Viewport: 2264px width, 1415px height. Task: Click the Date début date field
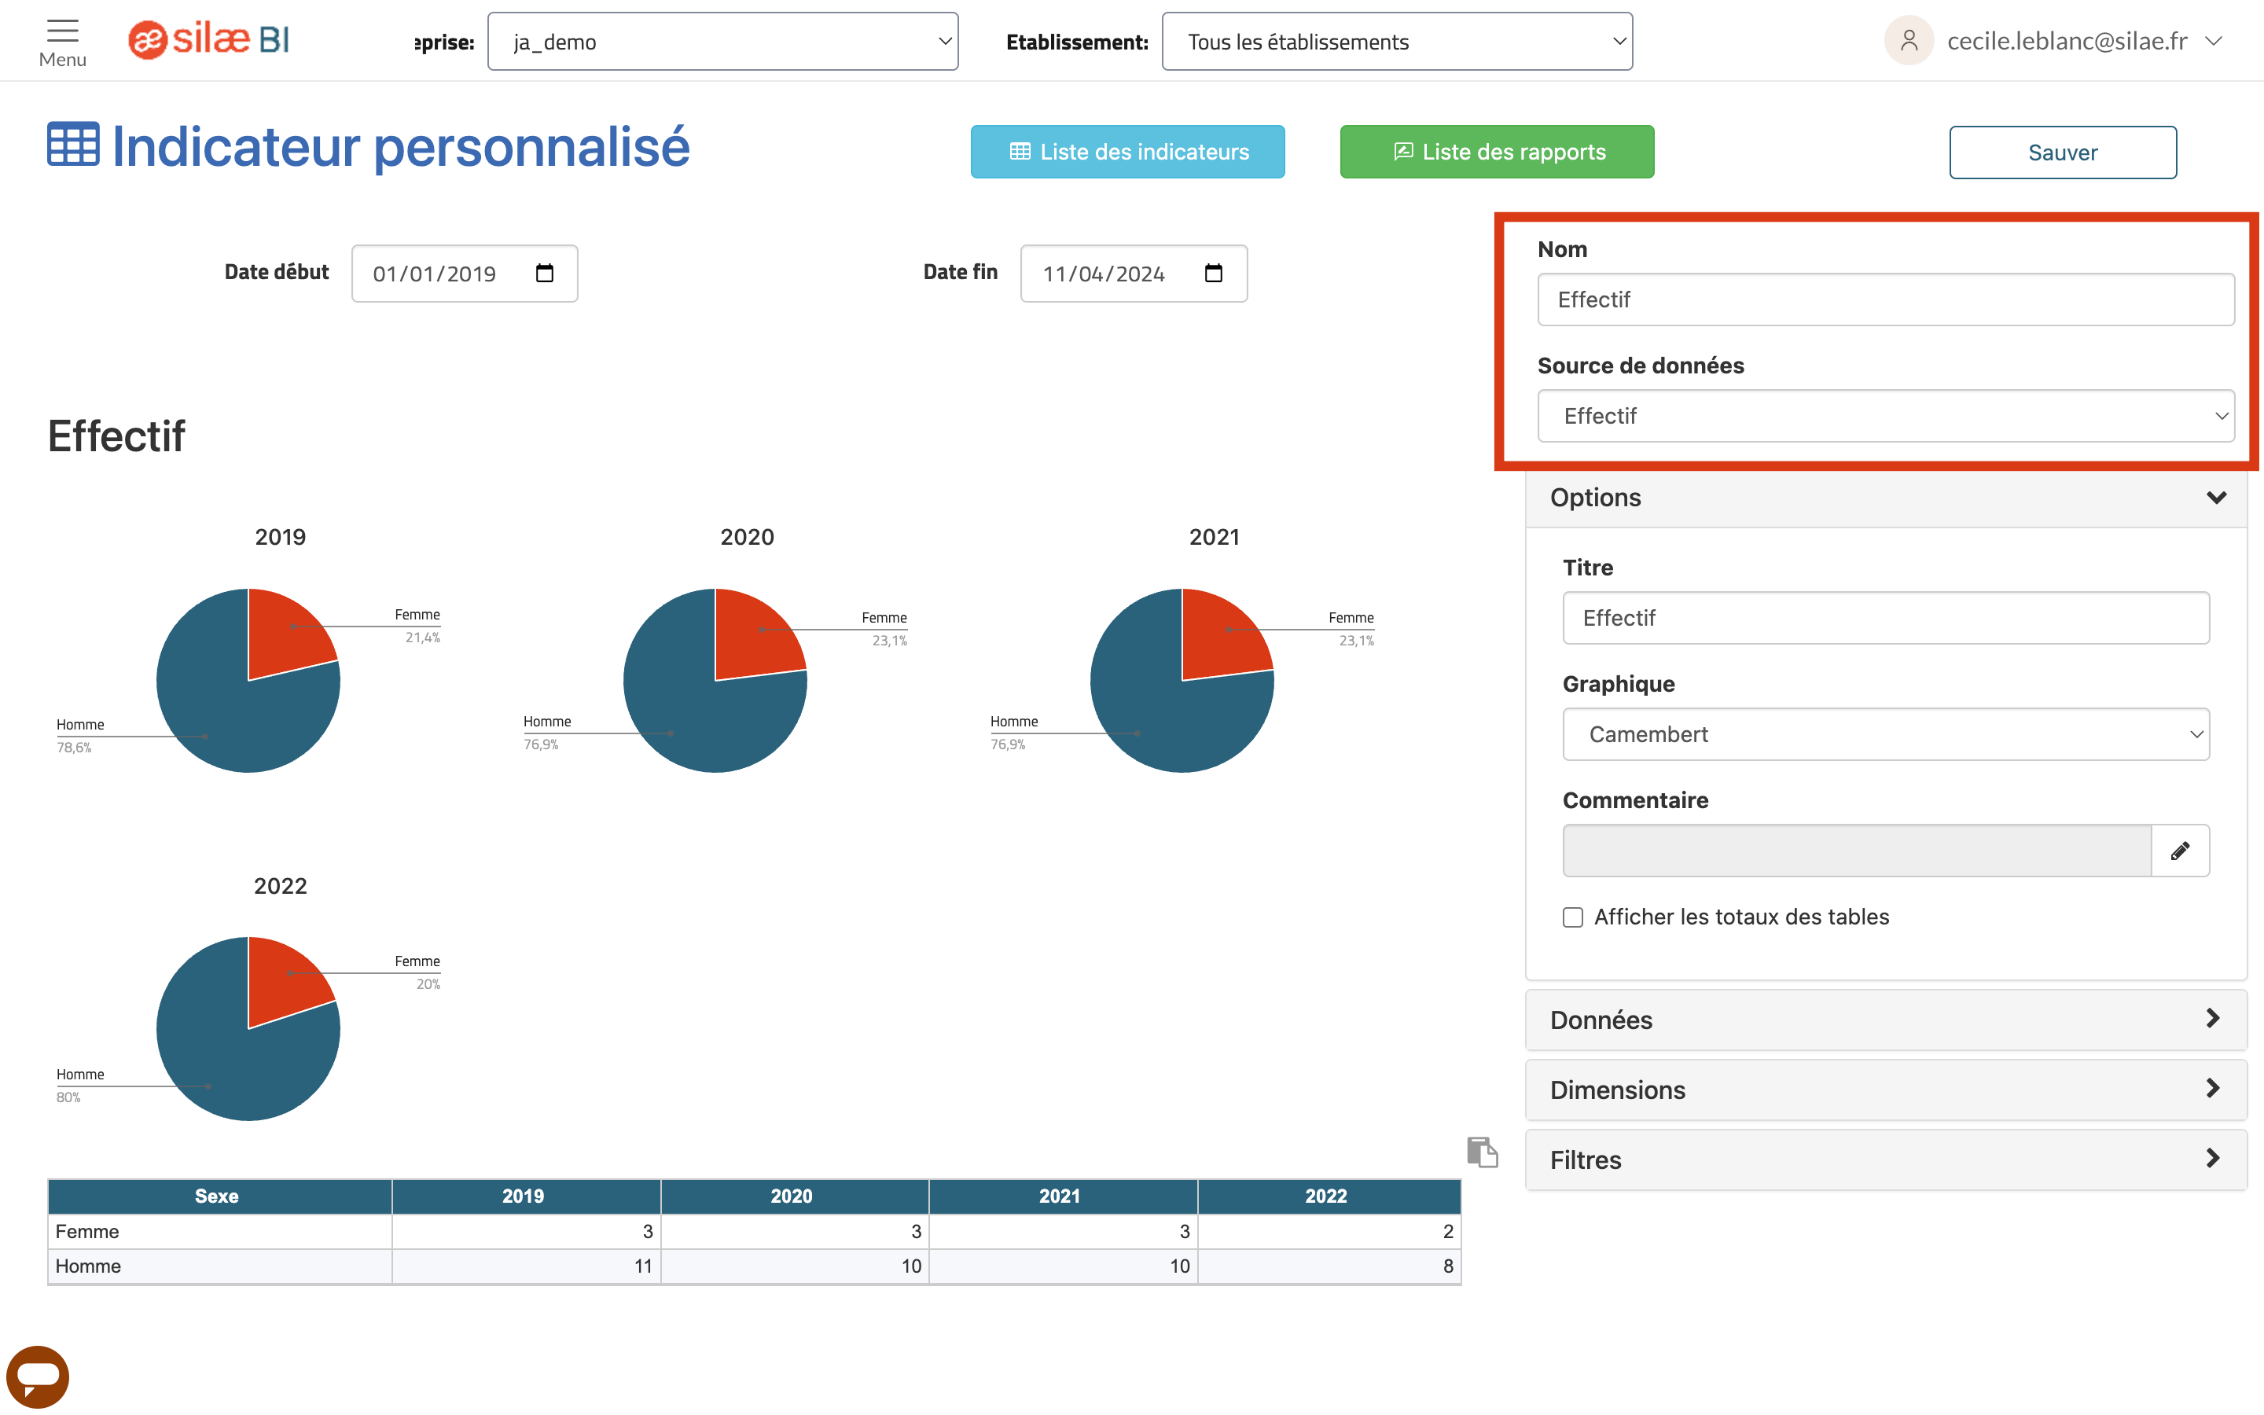click(x=464, y=274)
